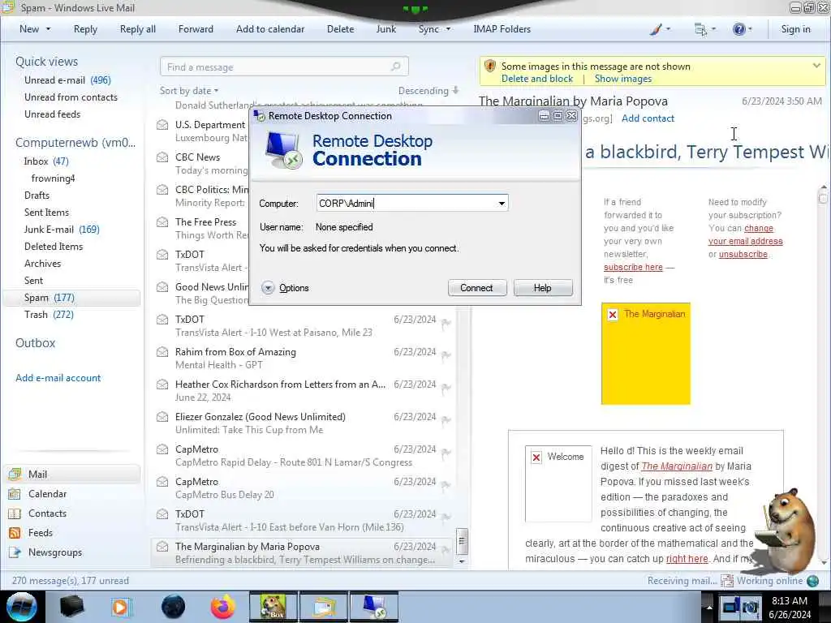The width and height of the screenshot is (831, 623).
Task: Open IMAP Folders
Action: pos(502,29)
